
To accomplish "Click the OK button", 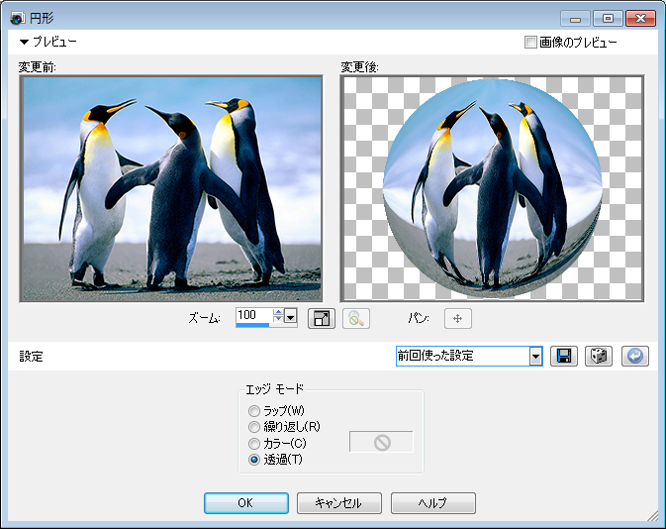I will click(x=246, y=503).
